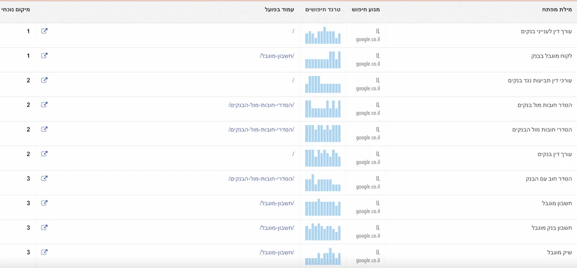
Task: Click external link icon in 'הסדרי חובות מול הבנקים' row
Action: click(44, 130)
